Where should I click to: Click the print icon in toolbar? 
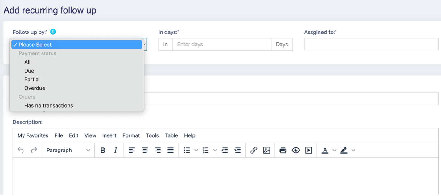[283, 150]
